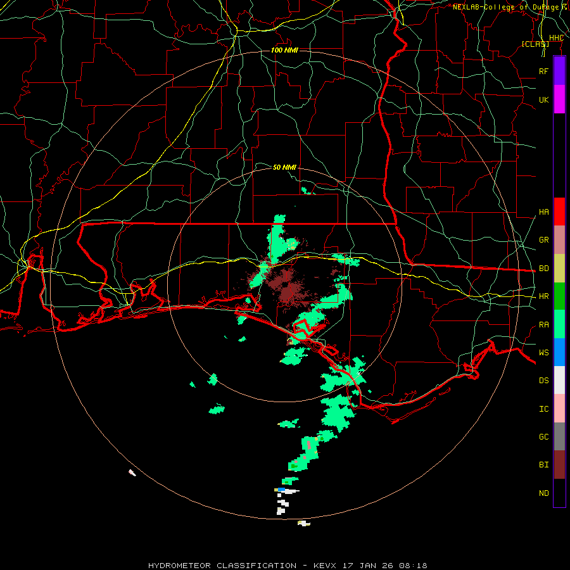Click the HA red legend swatch

[559, 212]
